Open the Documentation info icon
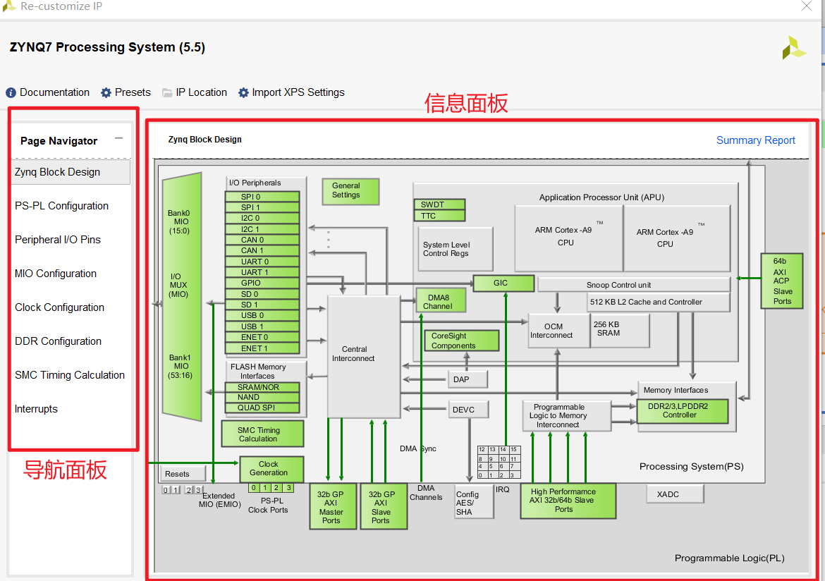 click(x=11, y=92)
